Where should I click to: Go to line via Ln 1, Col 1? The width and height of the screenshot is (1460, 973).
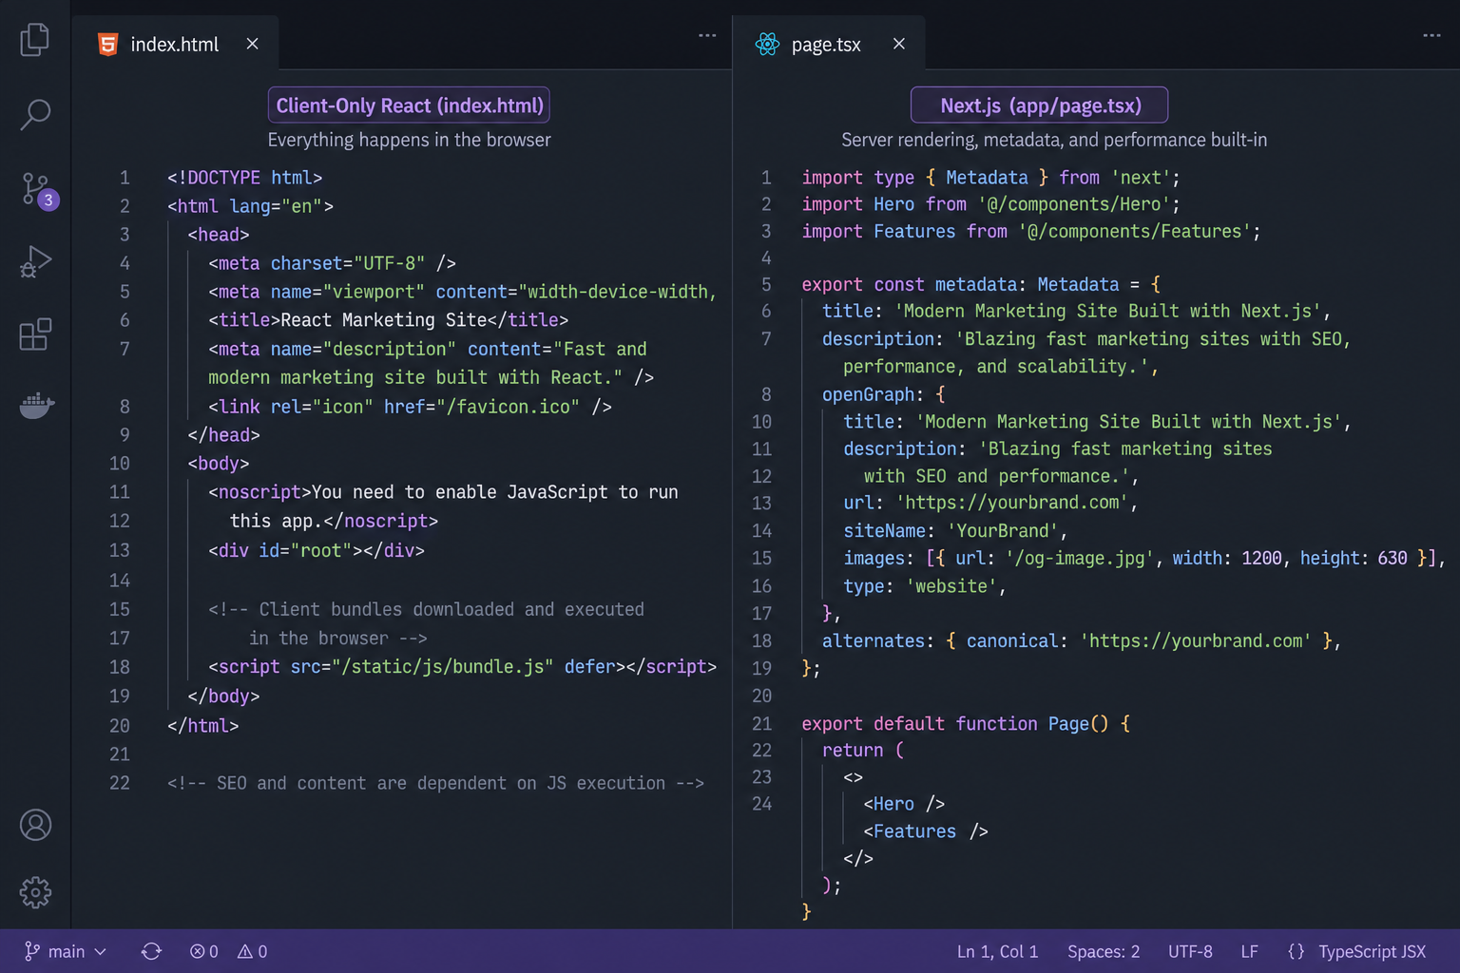click(997, 951)
